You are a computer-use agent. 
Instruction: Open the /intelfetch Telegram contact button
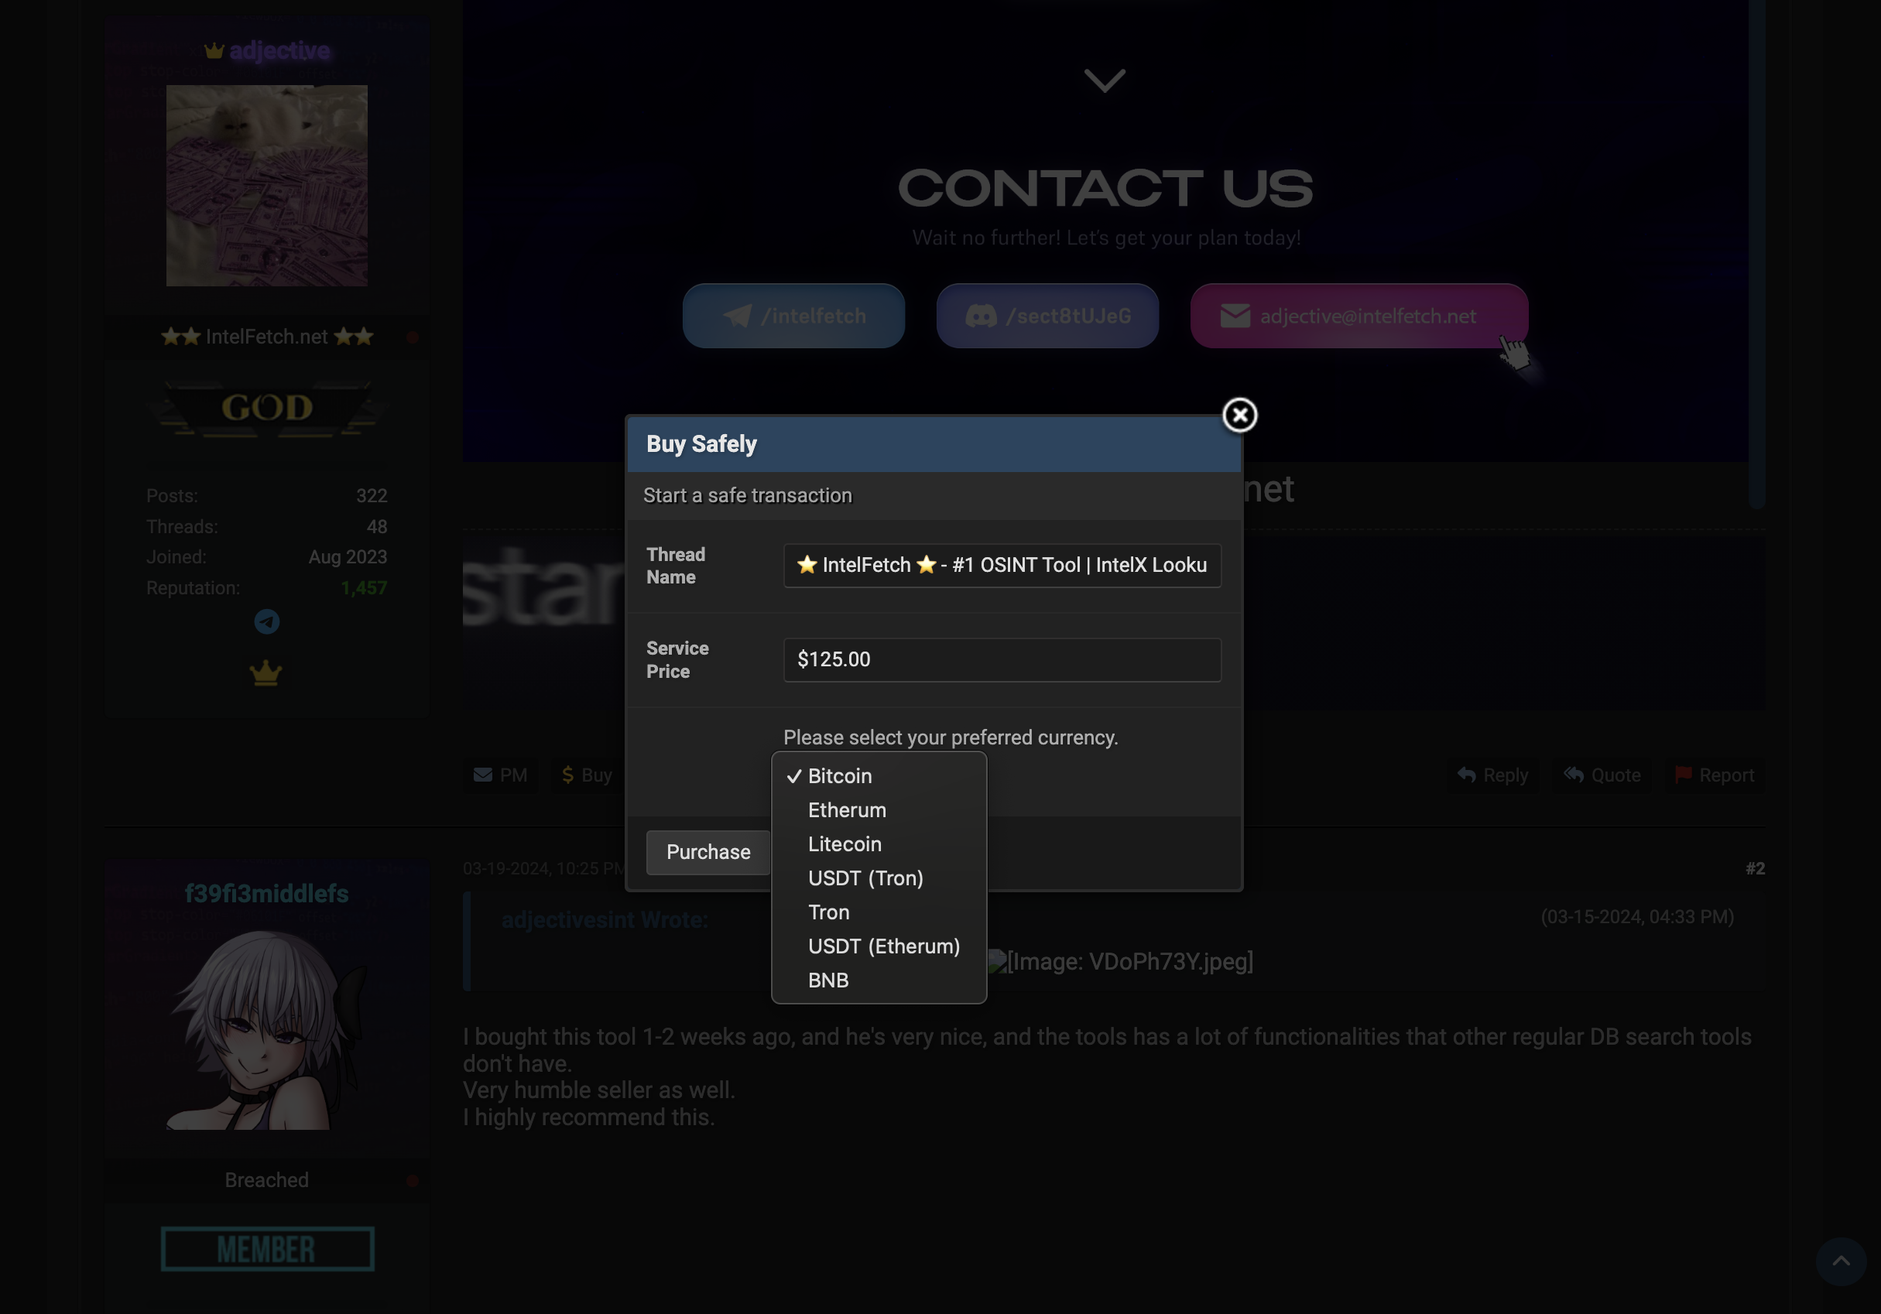click(x=793, y=317)
